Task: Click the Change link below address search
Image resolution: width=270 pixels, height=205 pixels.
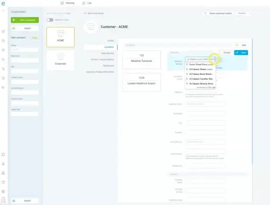Action: 219,68
